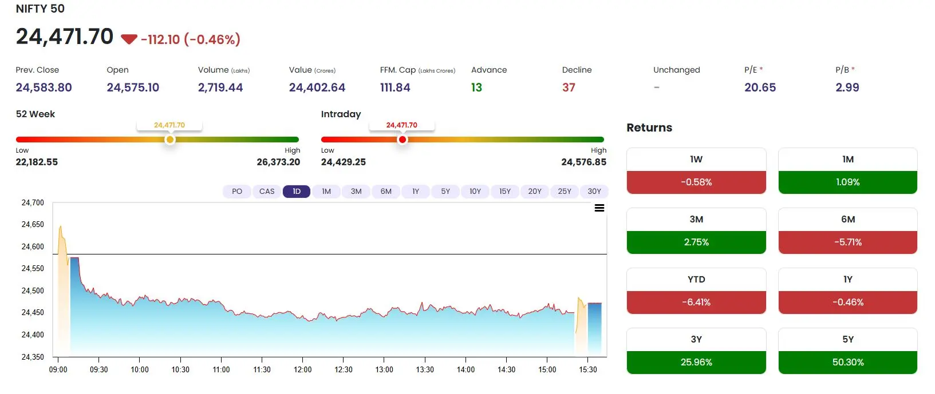
Task: Click the Advance count 13
Action: point(476,87)
